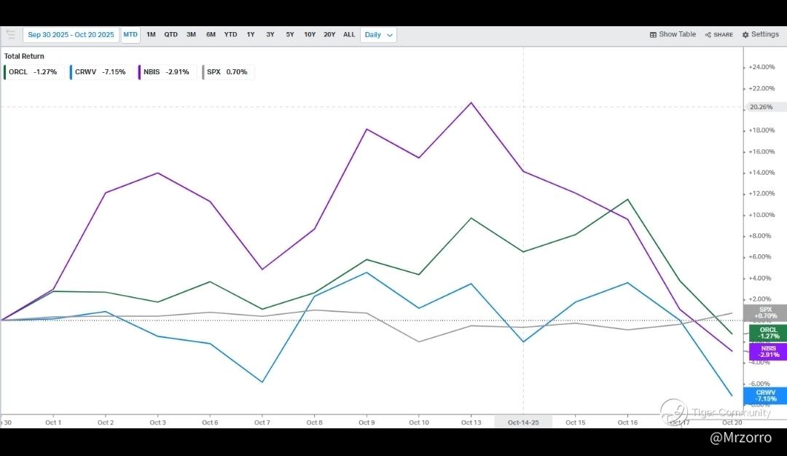This screenshot has width=787, height=456.
Task: Click the Oct 13 axis label
Action: pyautogui.click(x=471, y=422)
